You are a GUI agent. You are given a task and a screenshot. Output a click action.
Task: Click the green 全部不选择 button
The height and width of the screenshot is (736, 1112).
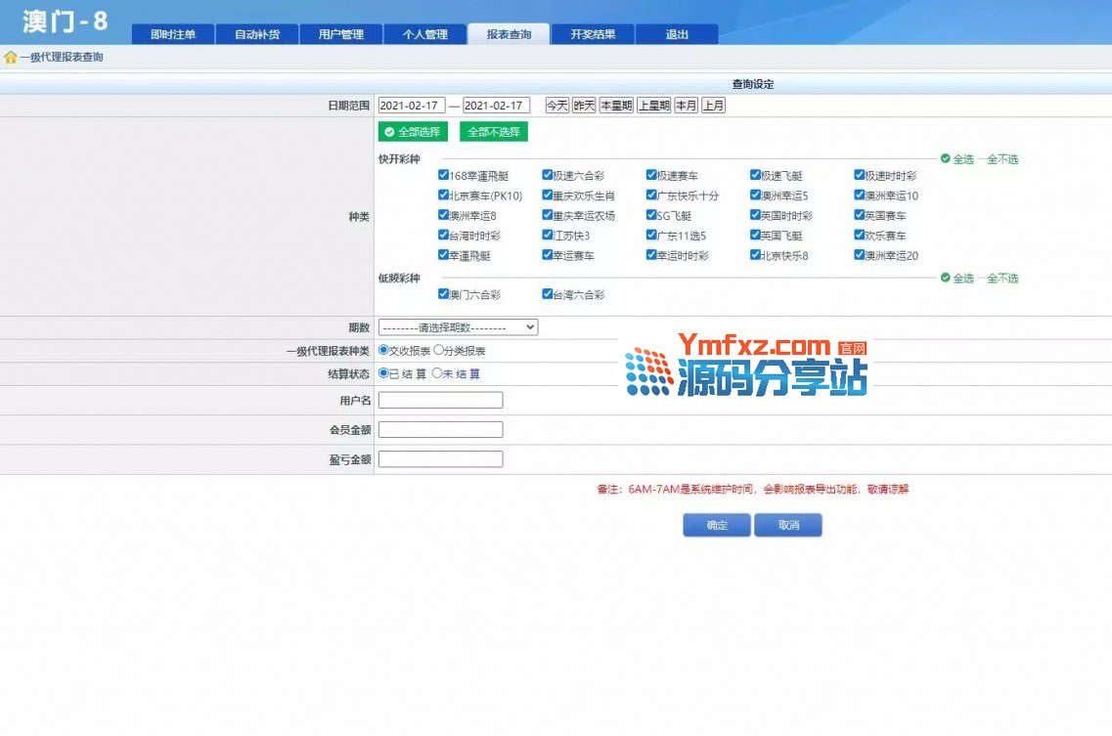pyautogui.click(x=493, y=132)
